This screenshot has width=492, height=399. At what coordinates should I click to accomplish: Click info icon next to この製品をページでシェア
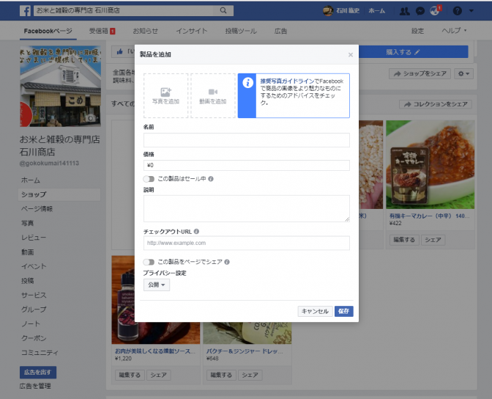point(227,262)
